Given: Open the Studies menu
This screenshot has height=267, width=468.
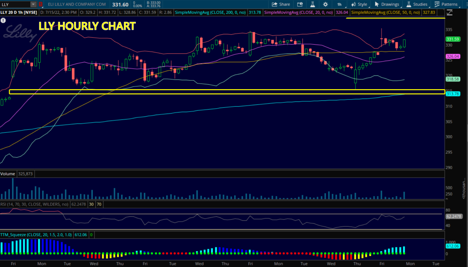Looking at the screenshot, I should click(417, 4).
